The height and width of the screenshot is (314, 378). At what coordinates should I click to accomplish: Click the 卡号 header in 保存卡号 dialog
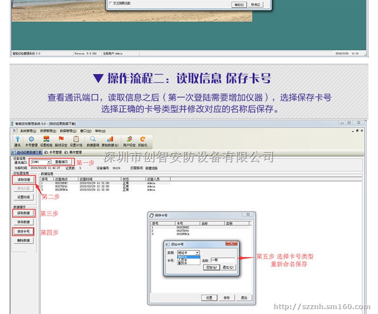click(188, 223)
